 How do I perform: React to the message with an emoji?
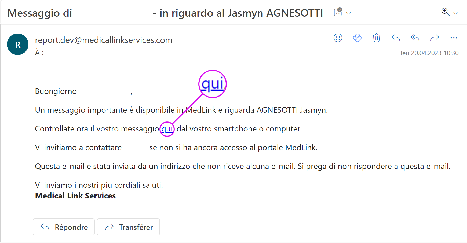coord(338,38)
